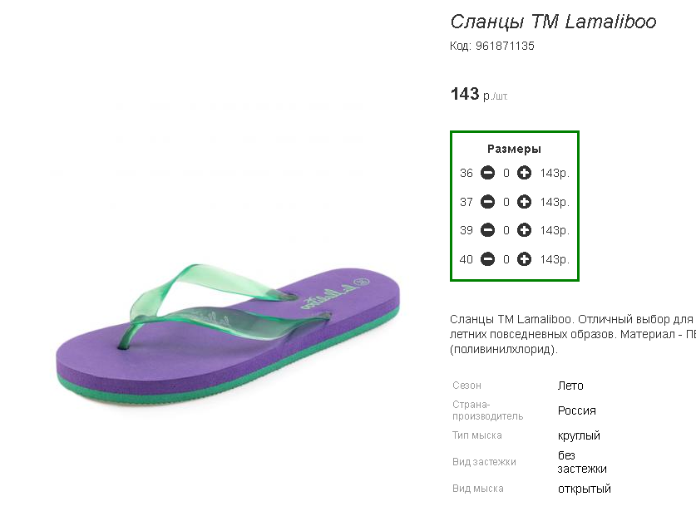Image resolution: width=696 pixels, height=516 pixels.
Task: Click the Лето season value
Action: click(570, 386)
